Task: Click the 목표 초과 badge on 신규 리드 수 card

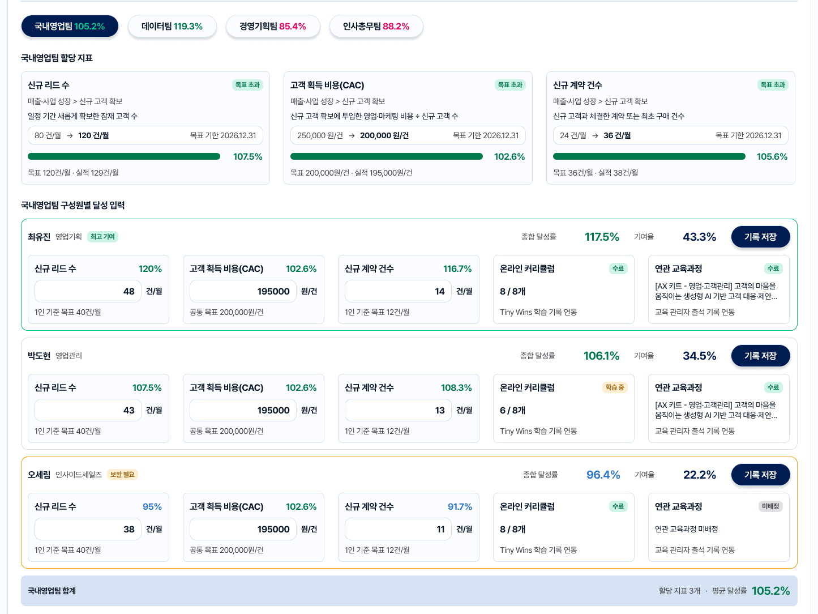Action: pyautogui.click(x=247, y=85)
